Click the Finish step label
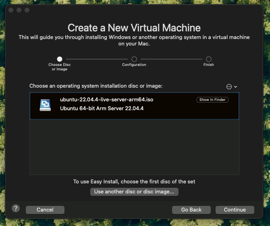Viewport: 270px width, 226px height. click(209, 65)
